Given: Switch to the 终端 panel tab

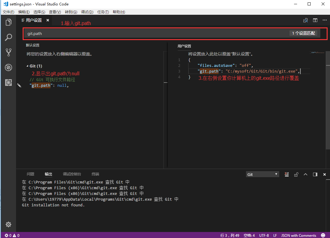Looking at the screenshot, I should 95,174.
